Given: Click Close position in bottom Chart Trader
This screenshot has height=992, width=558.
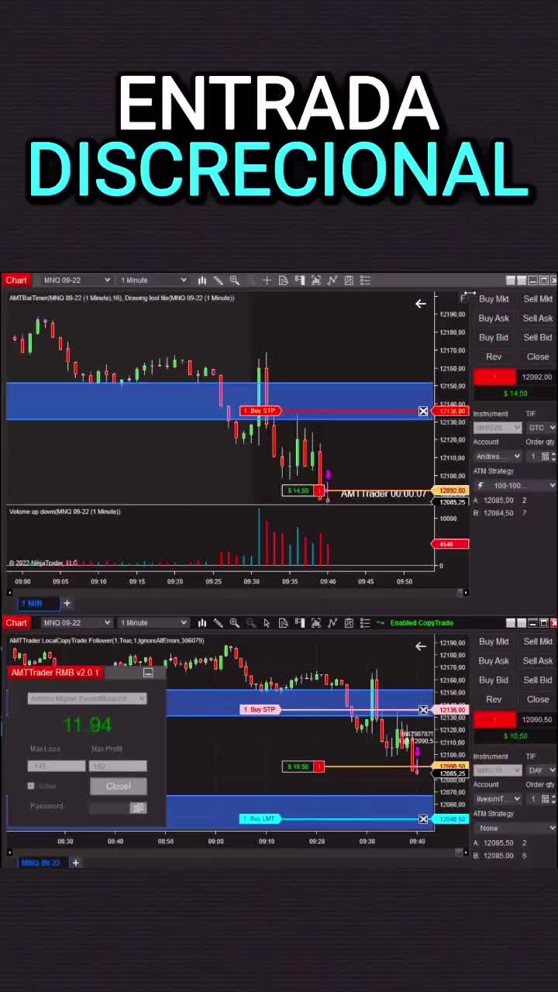Looking at the screenshot, I should [538, 700].
